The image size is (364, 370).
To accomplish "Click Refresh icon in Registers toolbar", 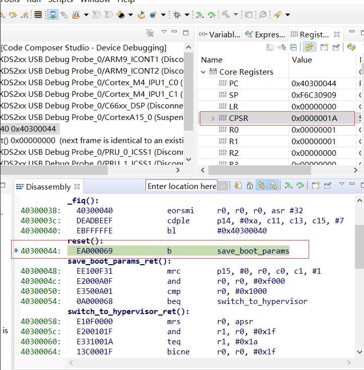I will coord(351,47).
